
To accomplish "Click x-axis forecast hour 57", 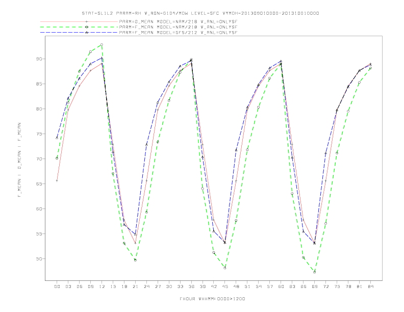I will pyautogui.click(x=270, y=287).
